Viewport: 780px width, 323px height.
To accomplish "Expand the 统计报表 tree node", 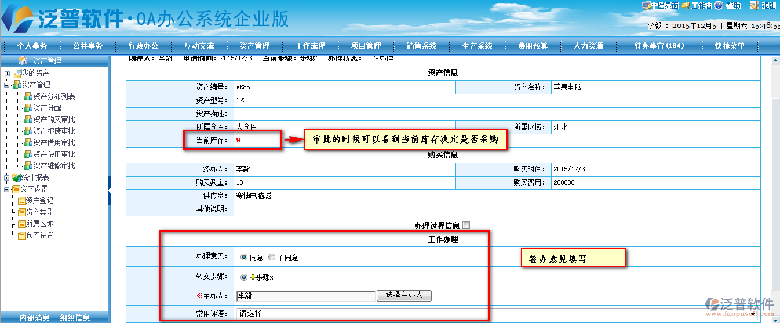I will [x=7, y=178].
